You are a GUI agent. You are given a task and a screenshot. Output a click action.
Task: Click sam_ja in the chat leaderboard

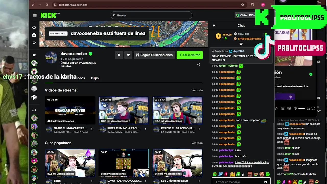point(227,34)
